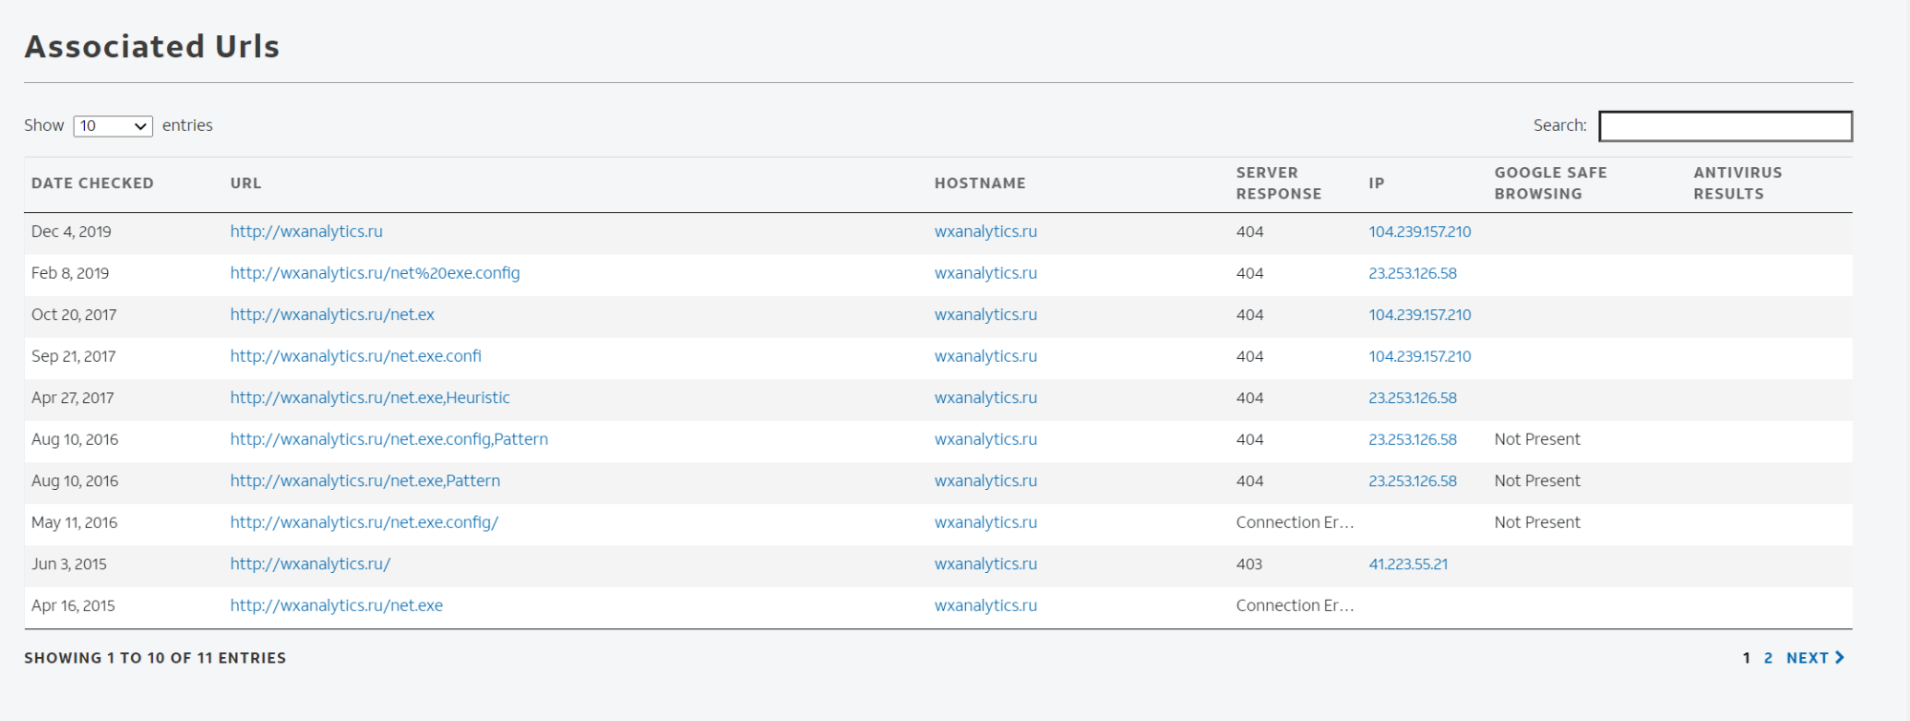
Task: Open the net.exe.confi URL link
Action: pos(355,356)
